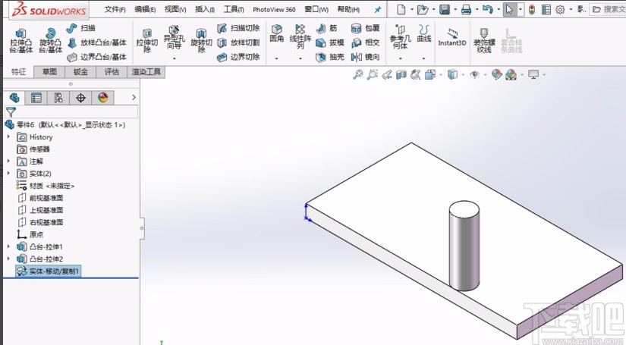
Task: Click the Edit Appearance color ball icon
Action: click(497, 75)
